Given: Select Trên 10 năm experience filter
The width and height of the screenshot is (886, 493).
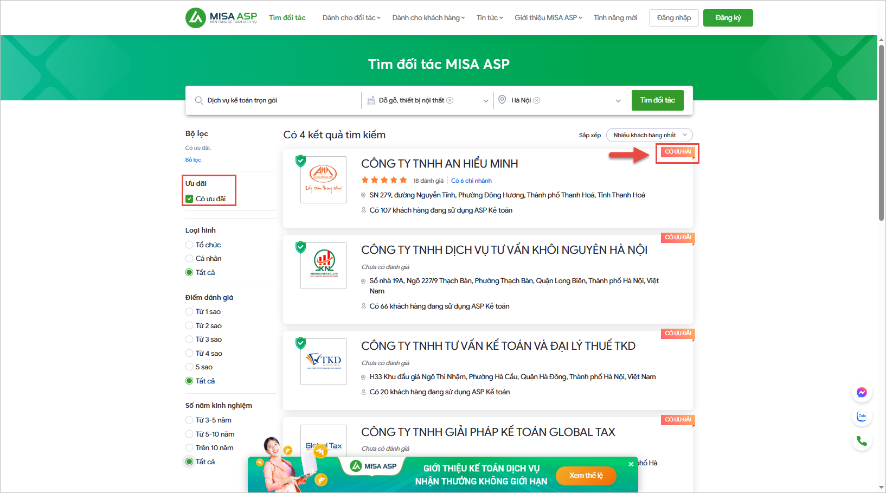Looking at the screenshot, I should click(x=189, y=448).
